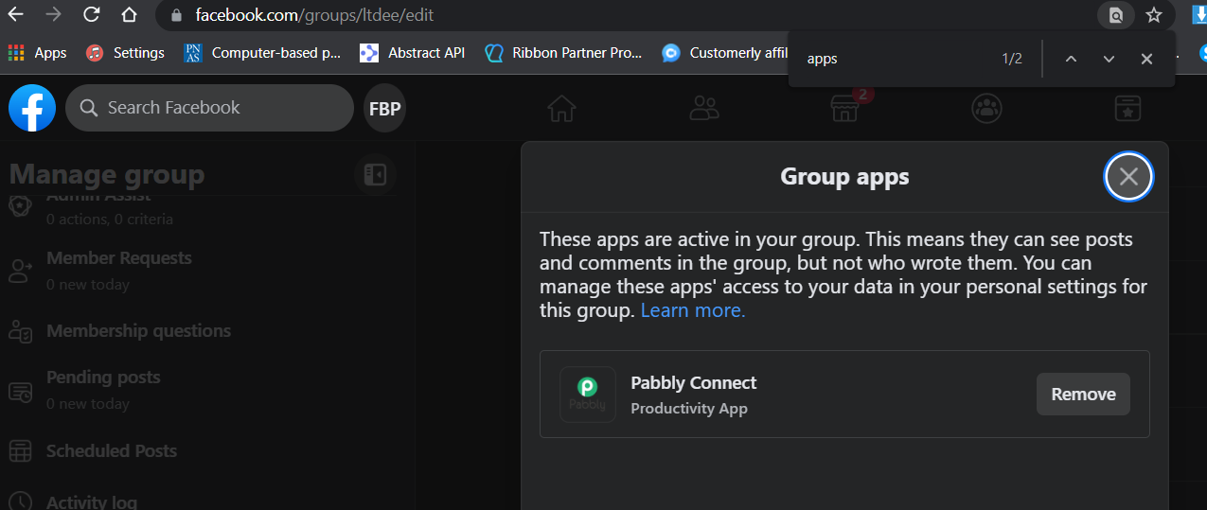Go to browser home page icon
Image resolution: width=1207 pixels, height=510 pixels.
click(x=130, y=15)
